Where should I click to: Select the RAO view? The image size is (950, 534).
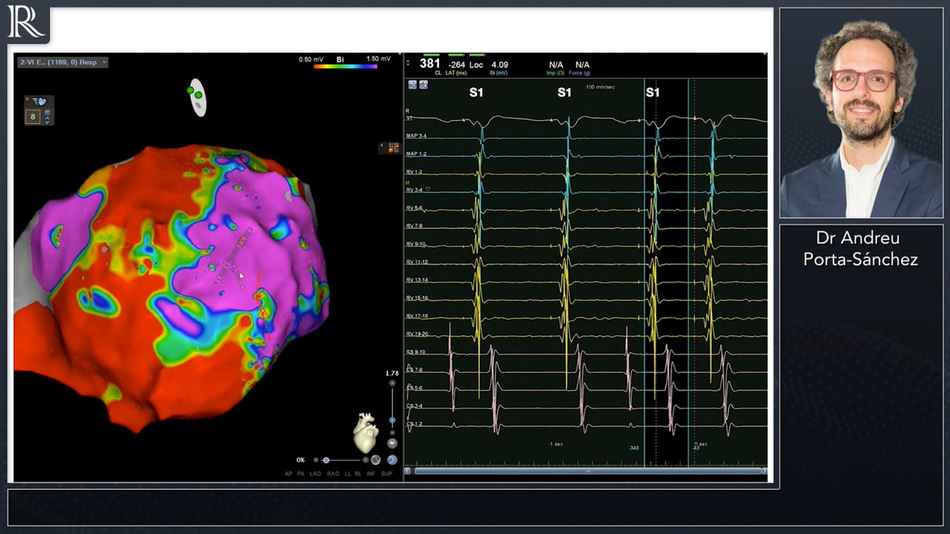pyautogui.click(x=333, y=474)
